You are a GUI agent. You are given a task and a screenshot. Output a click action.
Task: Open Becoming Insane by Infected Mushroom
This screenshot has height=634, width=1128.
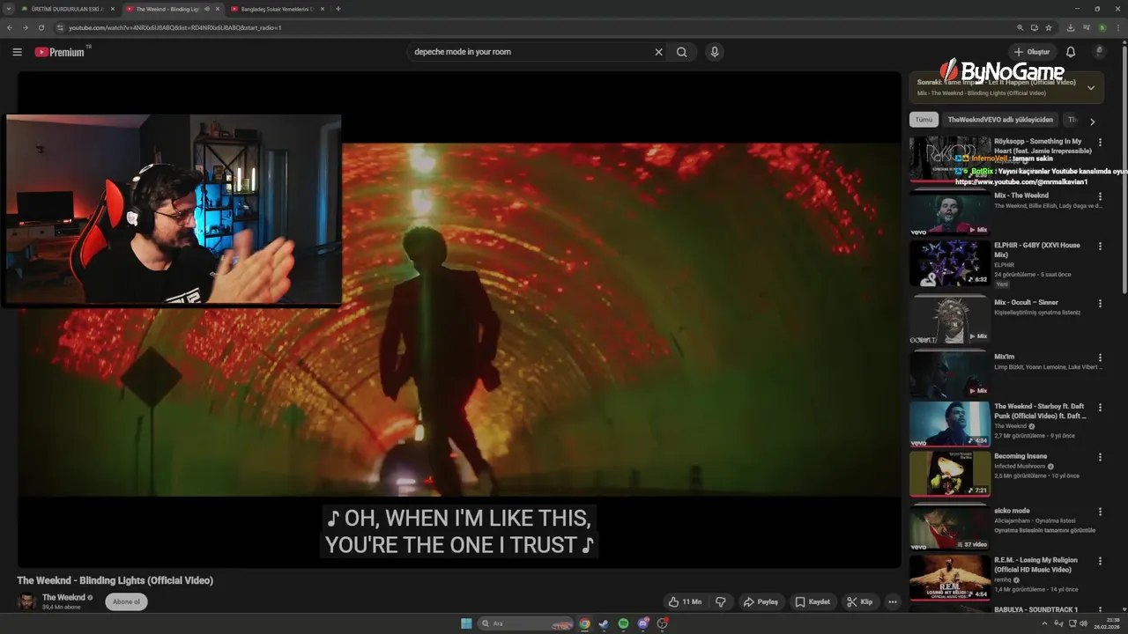[1020, 456]
